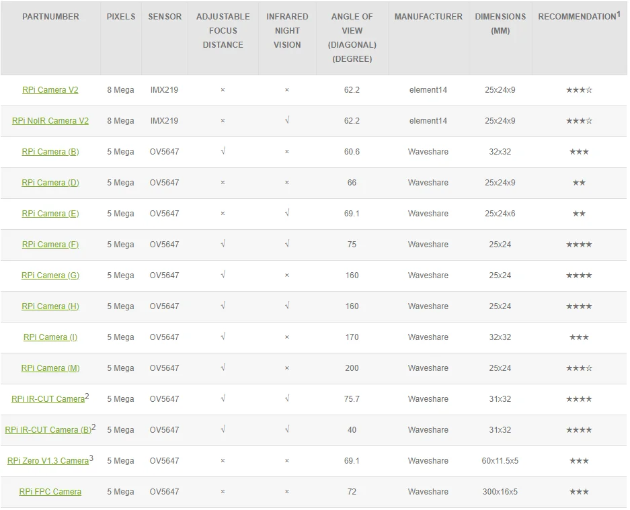Select the 40 angle of view value
Viewport: 630px width, 510px height.
pyautogui.click(x=352, y=430)
